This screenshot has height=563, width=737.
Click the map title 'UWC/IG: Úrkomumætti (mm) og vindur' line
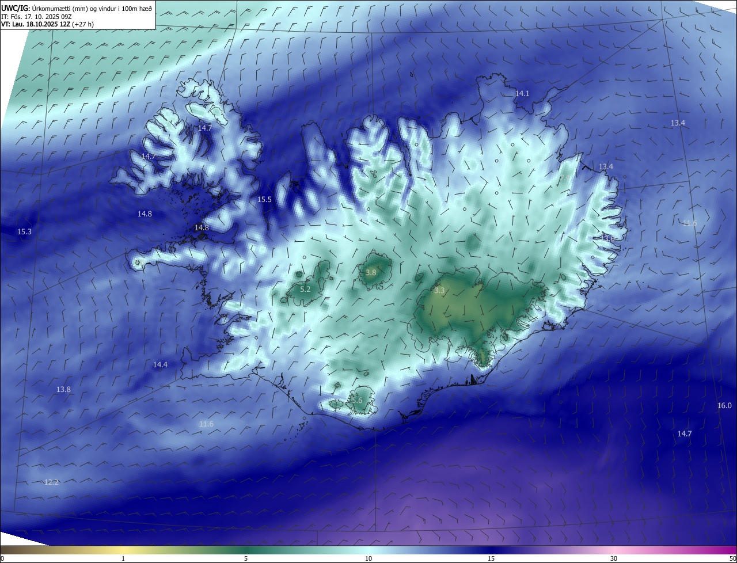[77, 8]
